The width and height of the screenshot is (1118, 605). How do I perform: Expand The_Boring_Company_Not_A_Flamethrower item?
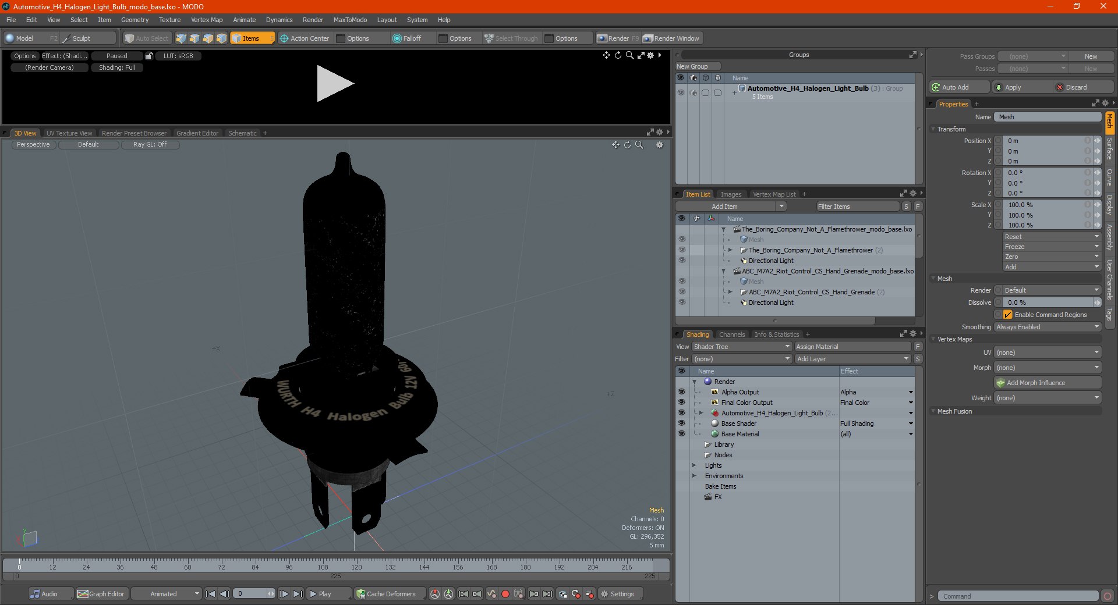point(730,250)
